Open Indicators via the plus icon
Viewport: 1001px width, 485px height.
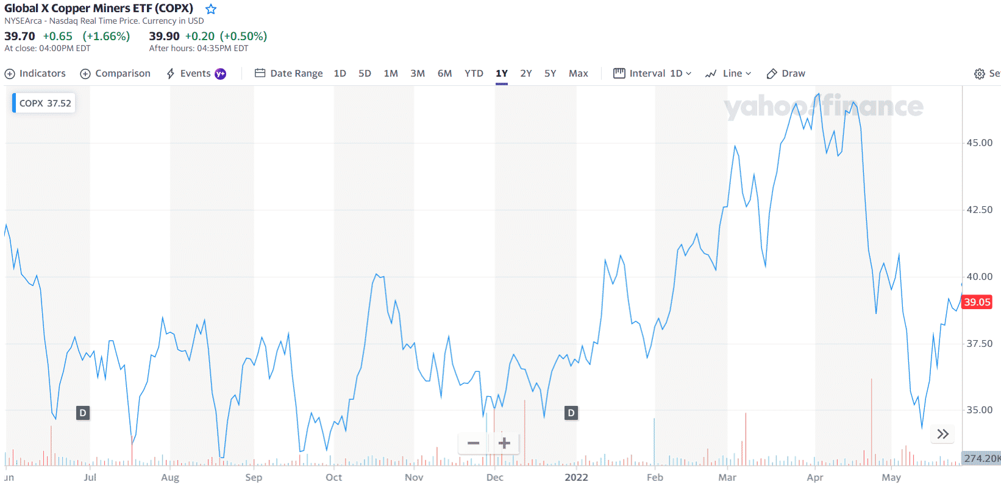(10, 74)
